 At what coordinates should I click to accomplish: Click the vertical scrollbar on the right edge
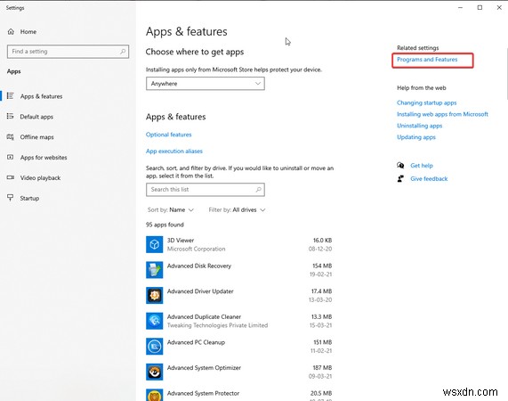[506, 74]
